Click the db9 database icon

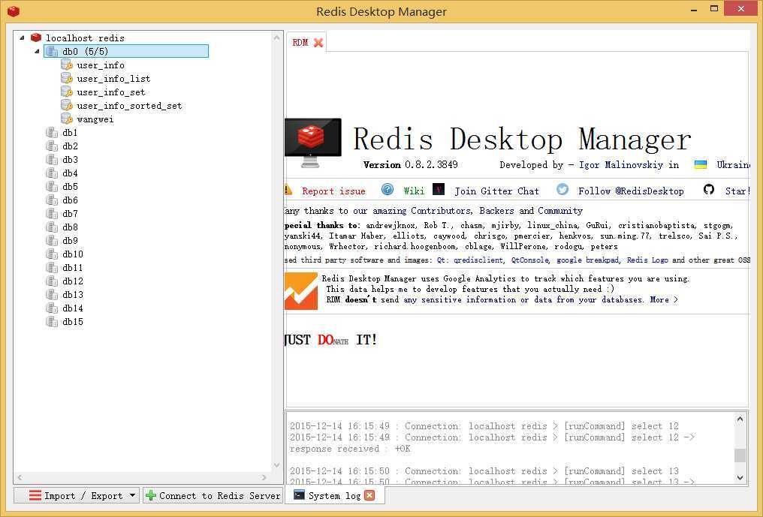(52, 240)
